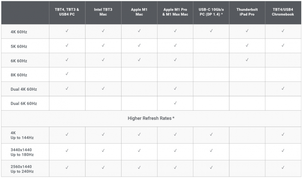Click the 5K 60Hz checkmark under Intel TBT3 Mac

(x=103, y=45)
